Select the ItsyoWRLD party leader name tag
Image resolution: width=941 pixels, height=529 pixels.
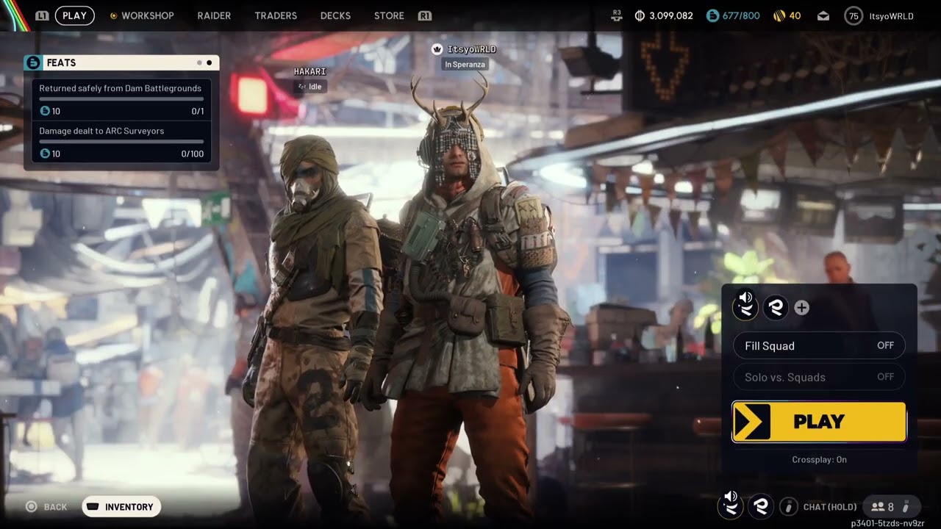point(471,49)
